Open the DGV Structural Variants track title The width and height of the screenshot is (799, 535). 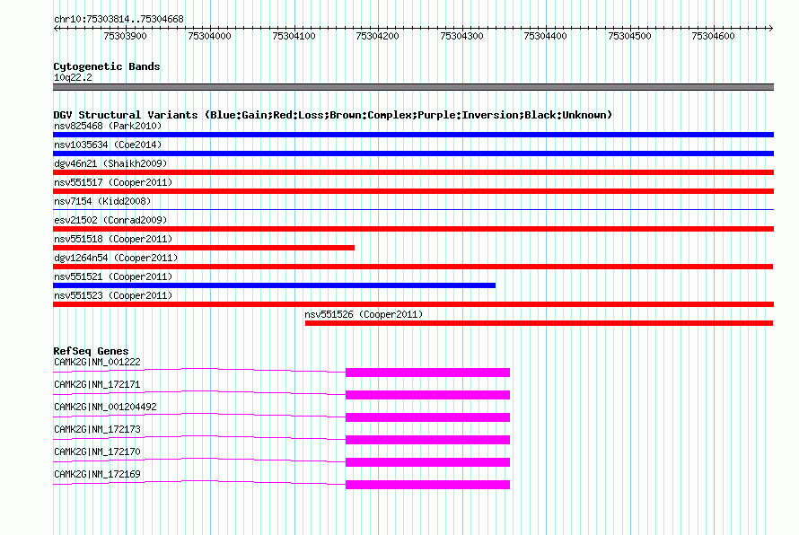333,115
